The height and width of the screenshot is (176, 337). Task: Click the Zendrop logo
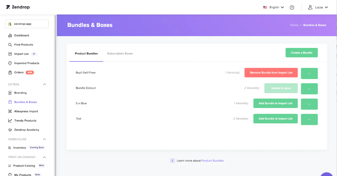click(18, 7)
